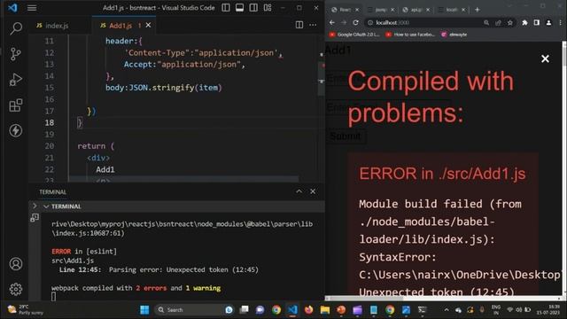Viewport: 567px width, 319px height.
Task: Close the first React tab in Chrome
Action: [x=357, y=10]
